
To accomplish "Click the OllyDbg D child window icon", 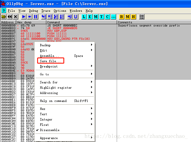I will pos(4,11).
